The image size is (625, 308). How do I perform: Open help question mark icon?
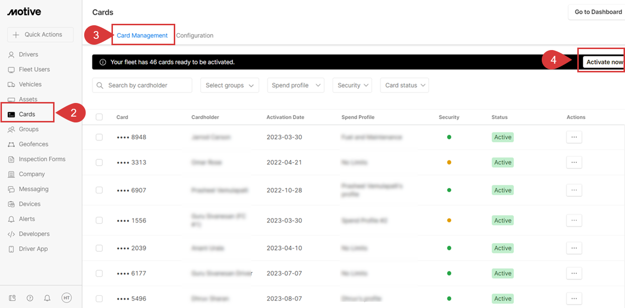point(30,298)
